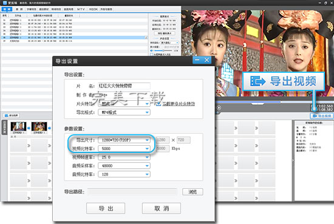Click the 片名 title input field
The image size is (334, 224).
click(x=124, y=86)
